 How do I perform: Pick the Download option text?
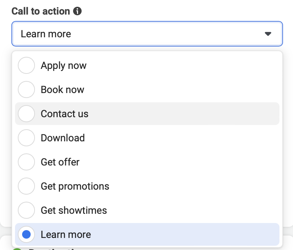click(x=63, y=138)
